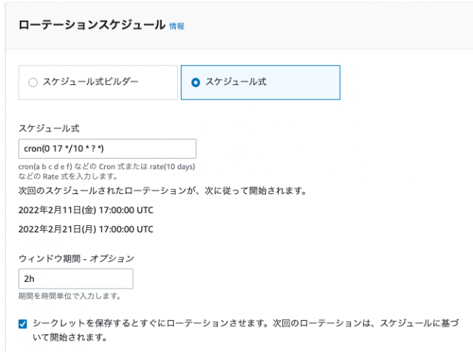Viewport: 473px width, 352px height.
Task: Select the スケジュール式 radio button
Action: pos(195,82)
